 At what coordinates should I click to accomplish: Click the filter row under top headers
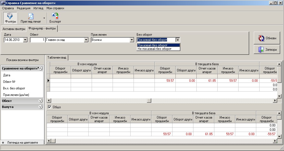coord(162,76)
